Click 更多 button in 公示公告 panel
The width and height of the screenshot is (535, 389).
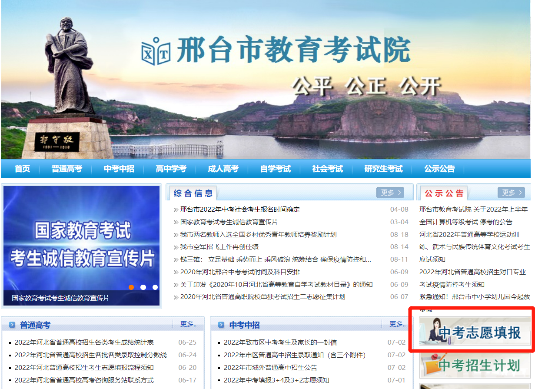[511, 193]
